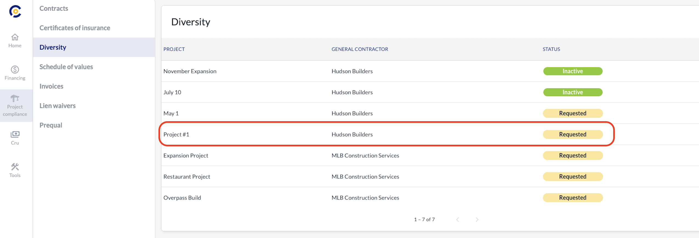Click Inactive status badge for November Expansion
699x238 pixels.
pyautogui.click(x=573, y=71)
